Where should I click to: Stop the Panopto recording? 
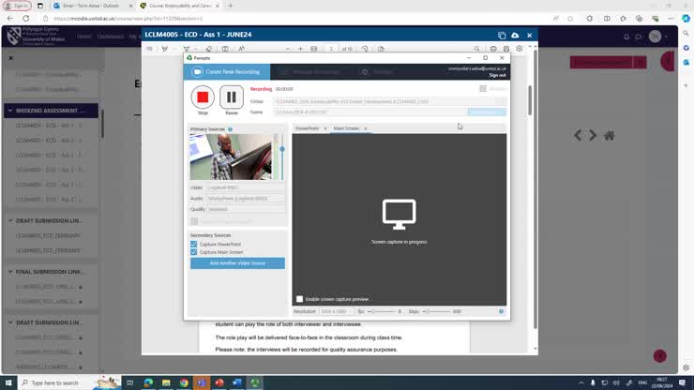click(203, 97)
